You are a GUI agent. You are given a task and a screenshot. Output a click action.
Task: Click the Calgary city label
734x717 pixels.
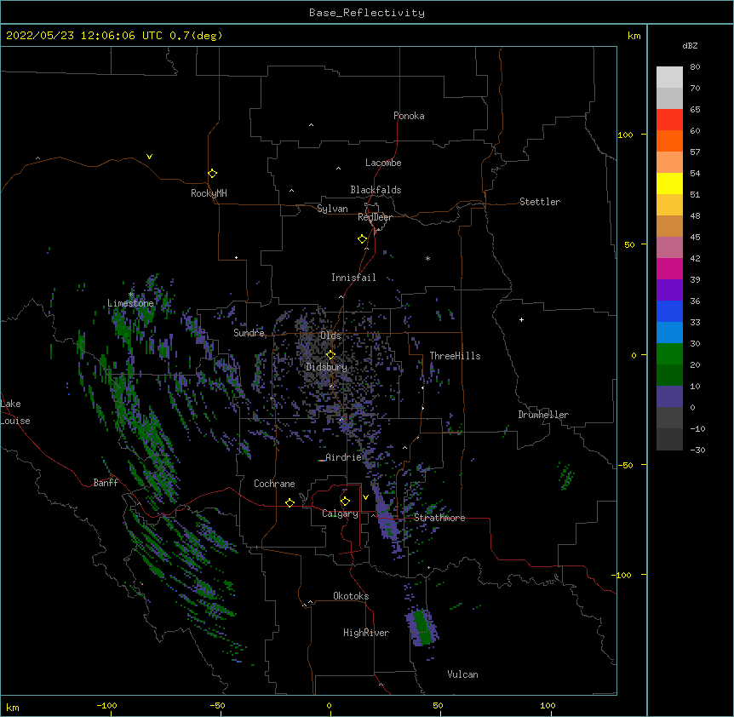point(341,513)
